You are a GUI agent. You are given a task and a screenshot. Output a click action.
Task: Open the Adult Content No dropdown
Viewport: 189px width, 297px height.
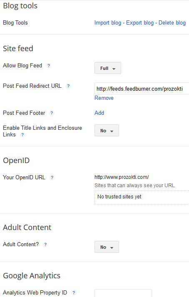[107, 247]
